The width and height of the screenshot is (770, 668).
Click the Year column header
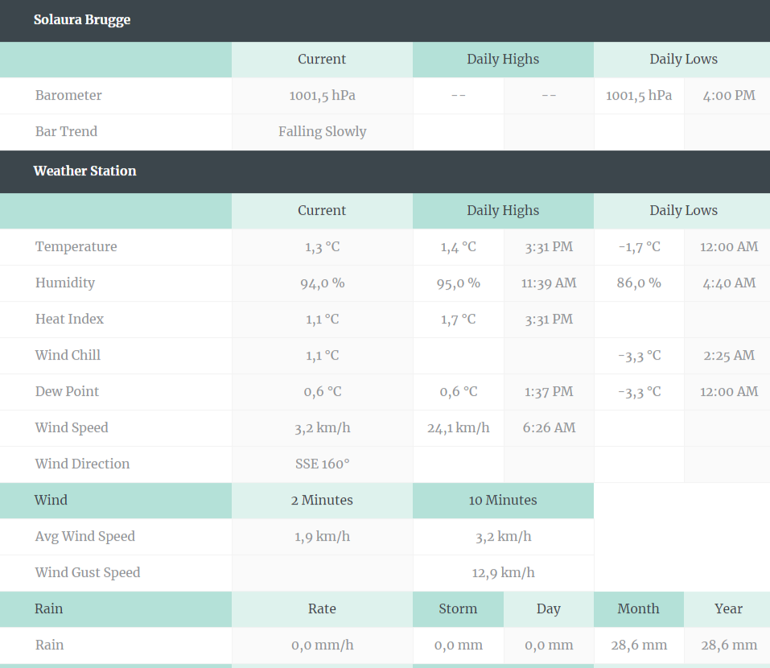[x=729, y=608]
